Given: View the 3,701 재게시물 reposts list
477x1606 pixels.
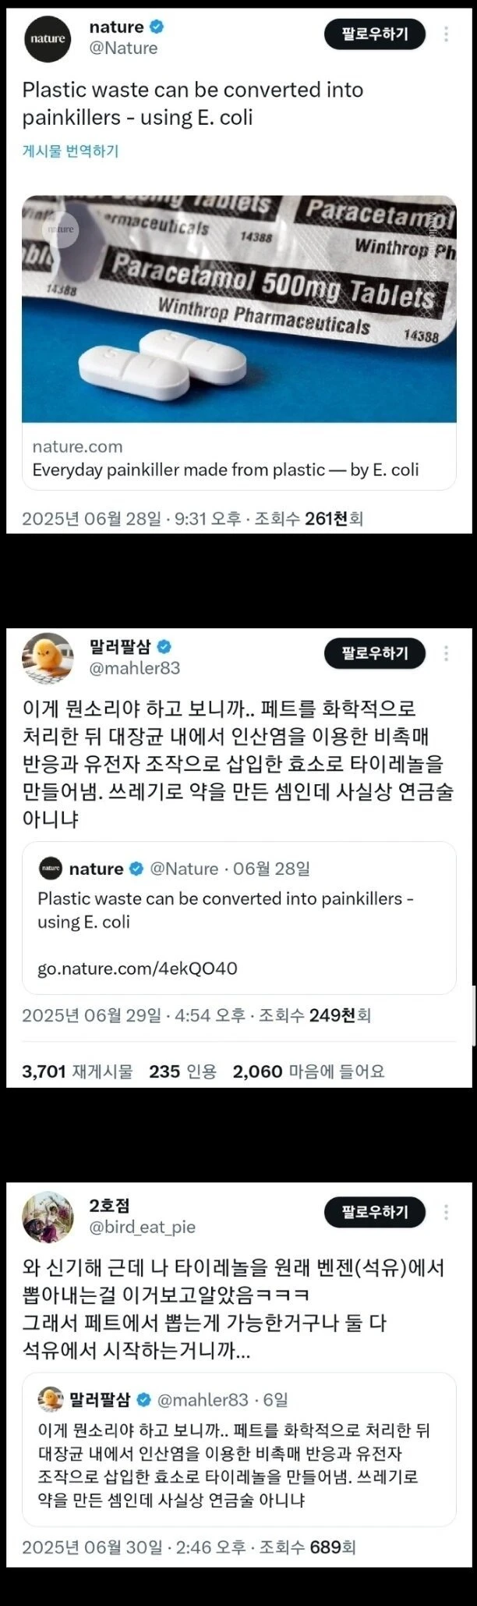Looking at the screenshot, I should coord(77,1071).
